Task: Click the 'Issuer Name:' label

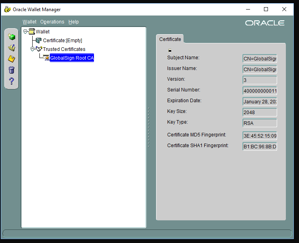Action: click(x=182, y=68)
